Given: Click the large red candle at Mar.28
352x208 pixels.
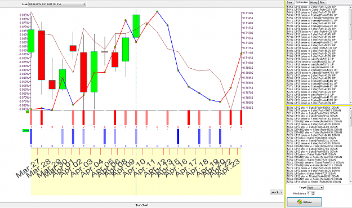Looking at the screenshot, I should pos(42,55).
